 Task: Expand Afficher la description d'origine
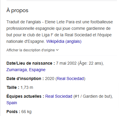click(33, 50)
